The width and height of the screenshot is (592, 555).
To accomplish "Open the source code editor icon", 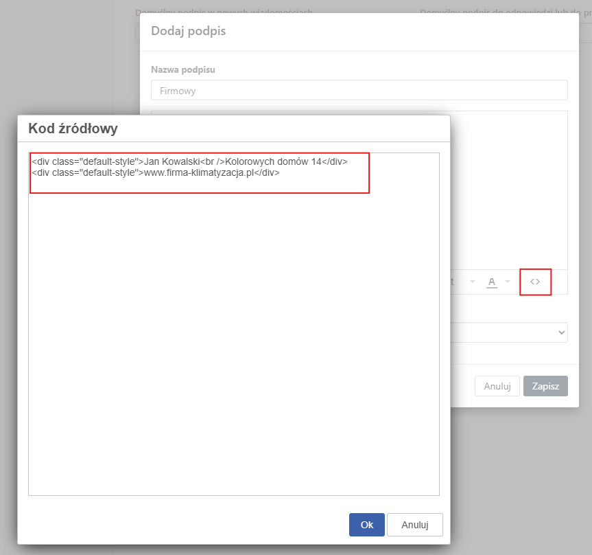I will [x=535, y=282].
